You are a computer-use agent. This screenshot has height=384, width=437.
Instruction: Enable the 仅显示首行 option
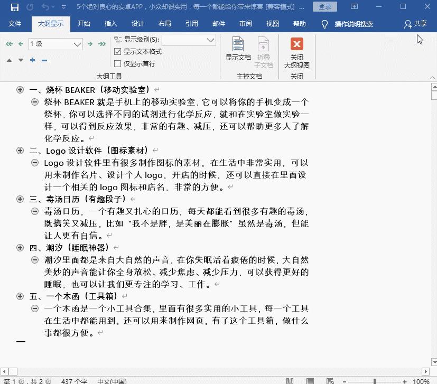(x=117, y=63)
